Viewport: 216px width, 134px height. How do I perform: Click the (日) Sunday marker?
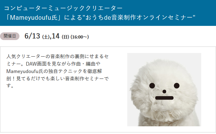click(65, 37)
